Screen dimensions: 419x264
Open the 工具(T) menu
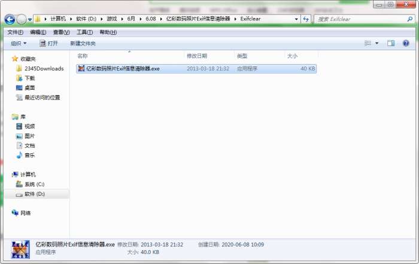pos(85,32)
